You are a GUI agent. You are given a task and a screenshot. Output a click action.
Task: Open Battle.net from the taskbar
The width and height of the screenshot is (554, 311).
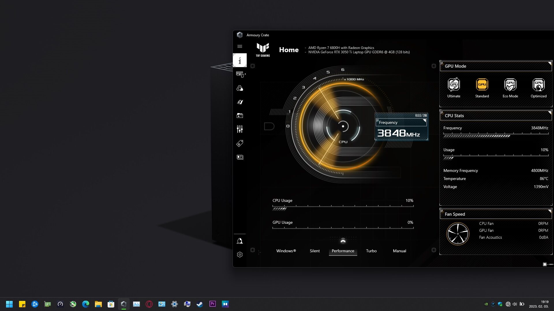(35, 304)
